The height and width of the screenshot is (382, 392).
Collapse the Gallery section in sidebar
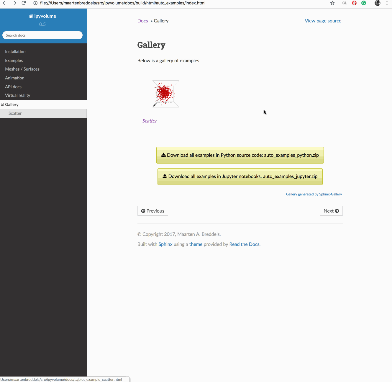tap(2, 105)
